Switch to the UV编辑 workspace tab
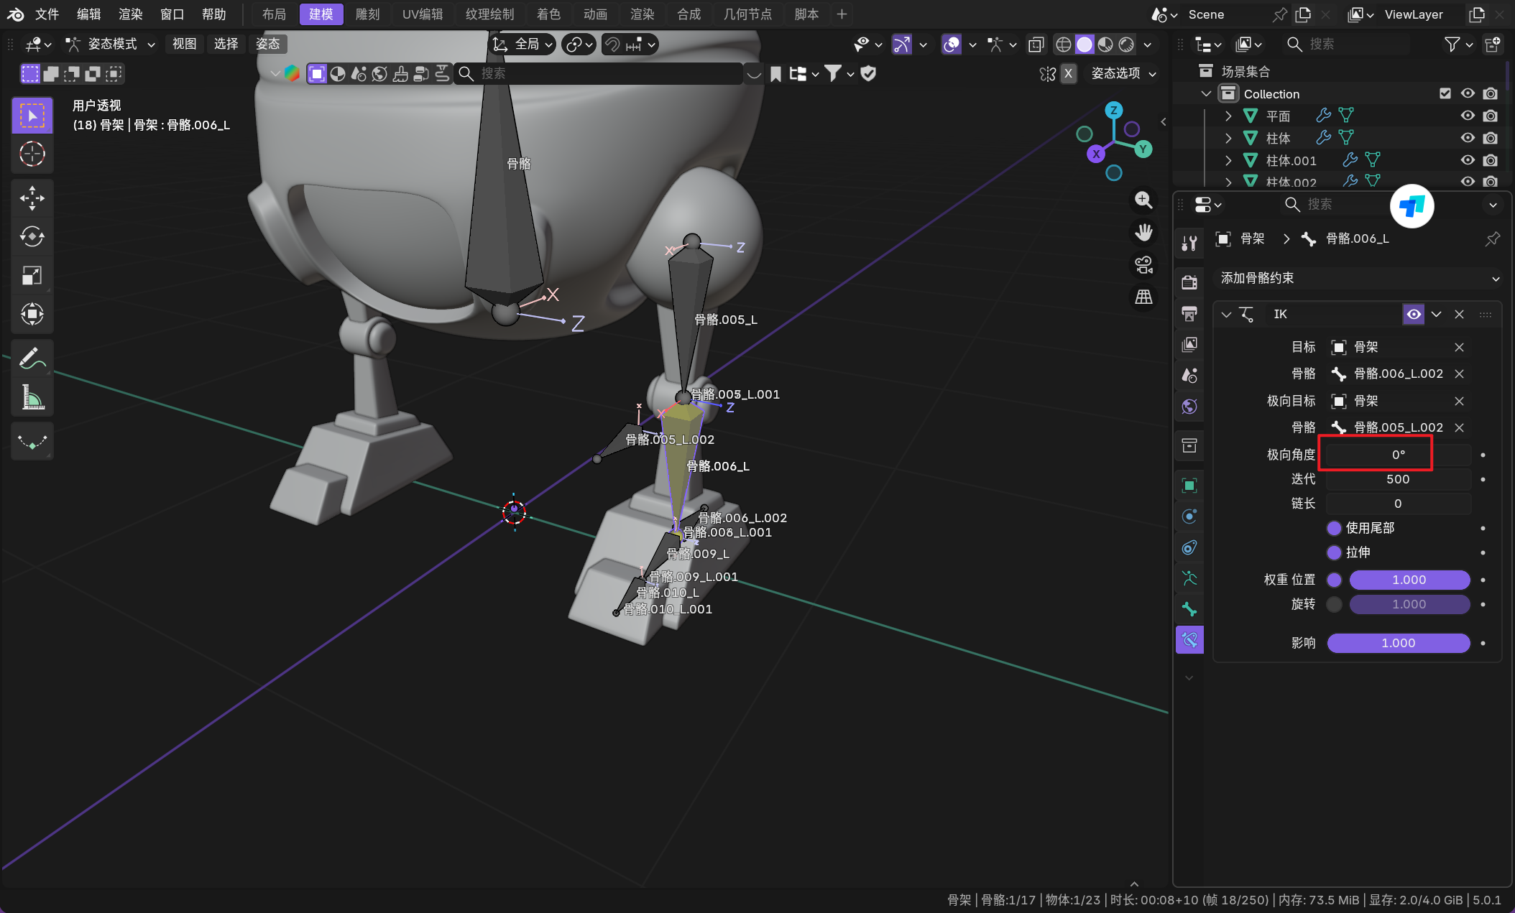The height and width of the screenshot is (913, 1515). coord(422,14)
